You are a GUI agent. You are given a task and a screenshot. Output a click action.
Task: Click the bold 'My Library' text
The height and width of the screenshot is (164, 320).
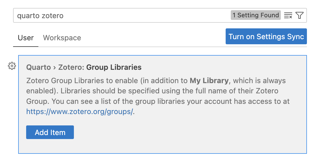pyautogui.click(x=209, y=81)
